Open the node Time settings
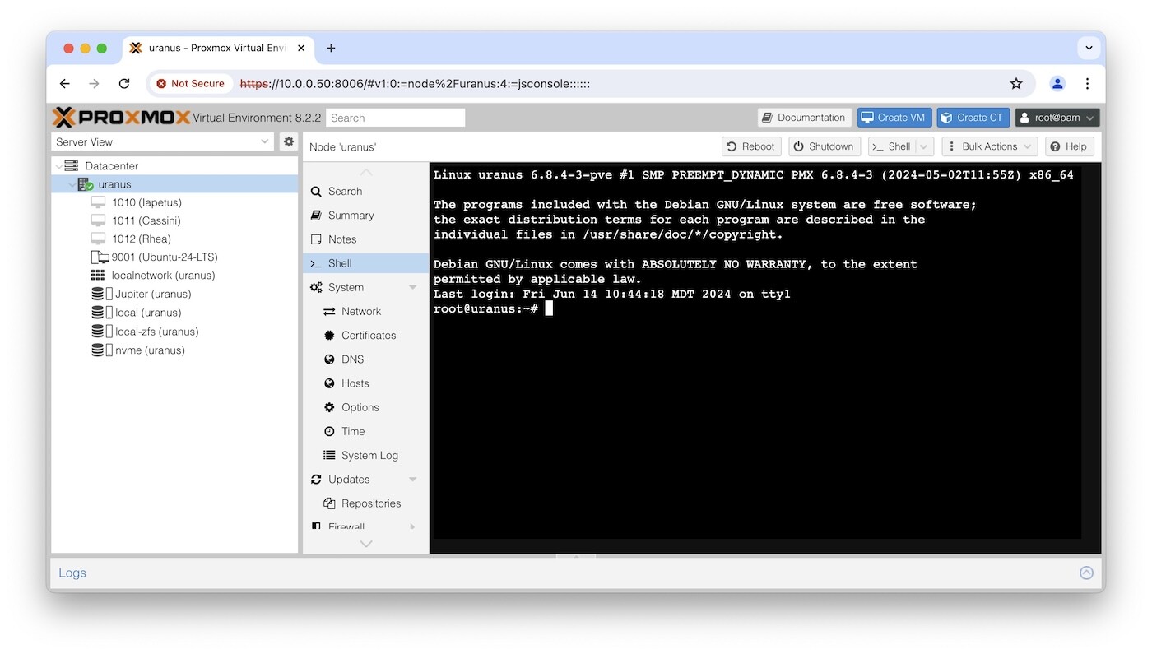 (x=352, y=430)
